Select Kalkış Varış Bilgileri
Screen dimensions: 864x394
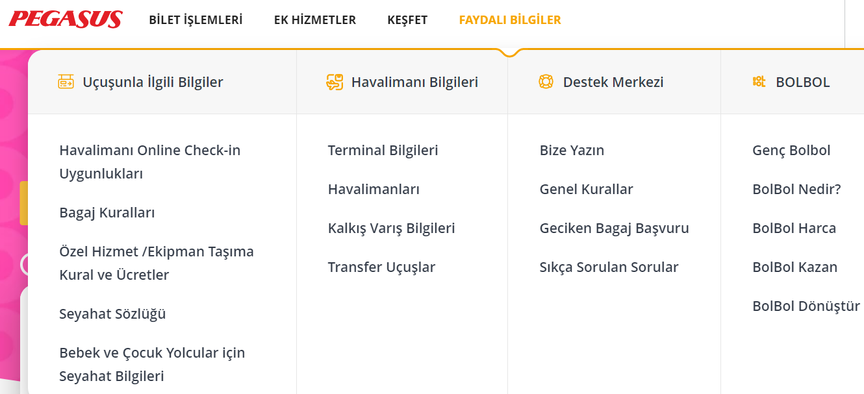pos(391,228)
